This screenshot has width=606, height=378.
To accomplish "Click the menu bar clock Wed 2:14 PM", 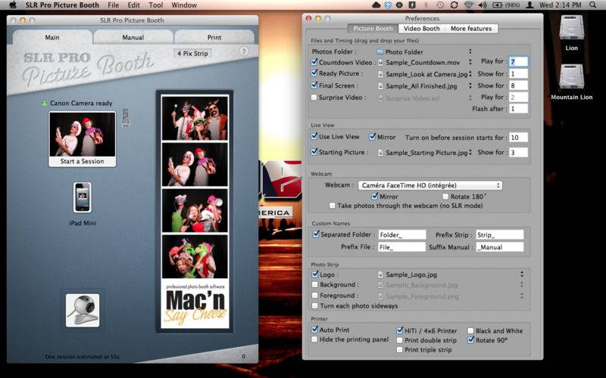I will tap(560, 5).
